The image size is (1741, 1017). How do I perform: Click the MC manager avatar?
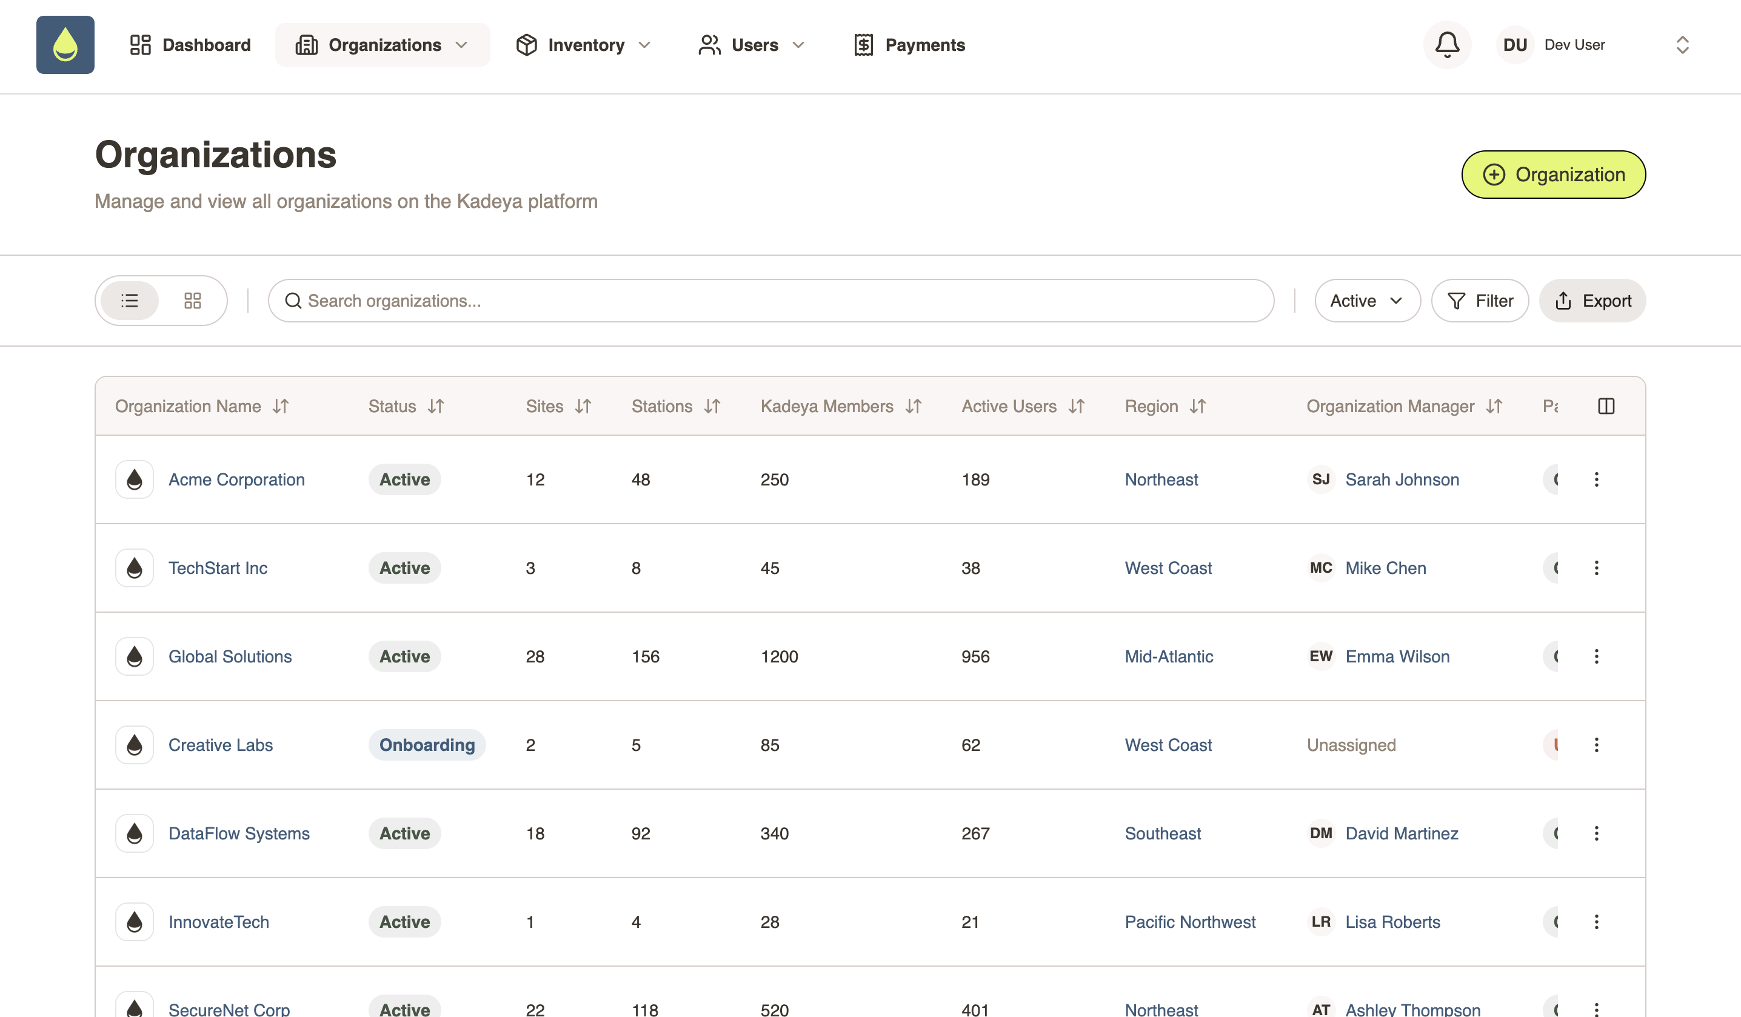[1321, 568]
